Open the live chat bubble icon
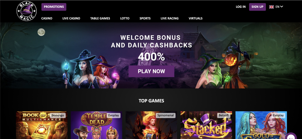This screenshot has height=139, width=302. click(291, 136)
